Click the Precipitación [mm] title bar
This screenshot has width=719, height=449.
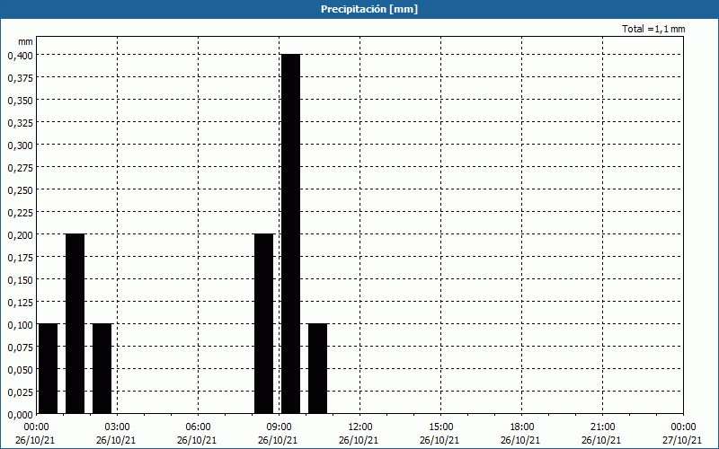pyautogui.click(x=359, y=9)
